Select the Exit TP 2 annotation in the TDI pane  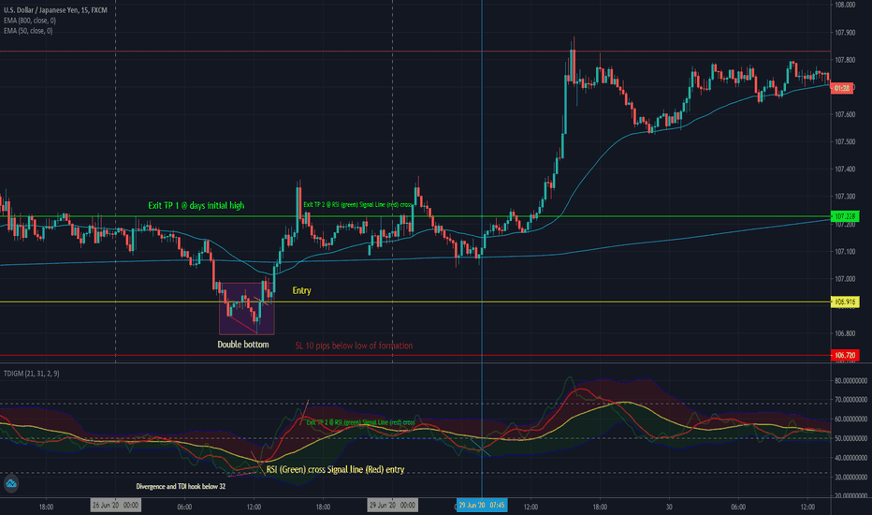coord(360,422)
